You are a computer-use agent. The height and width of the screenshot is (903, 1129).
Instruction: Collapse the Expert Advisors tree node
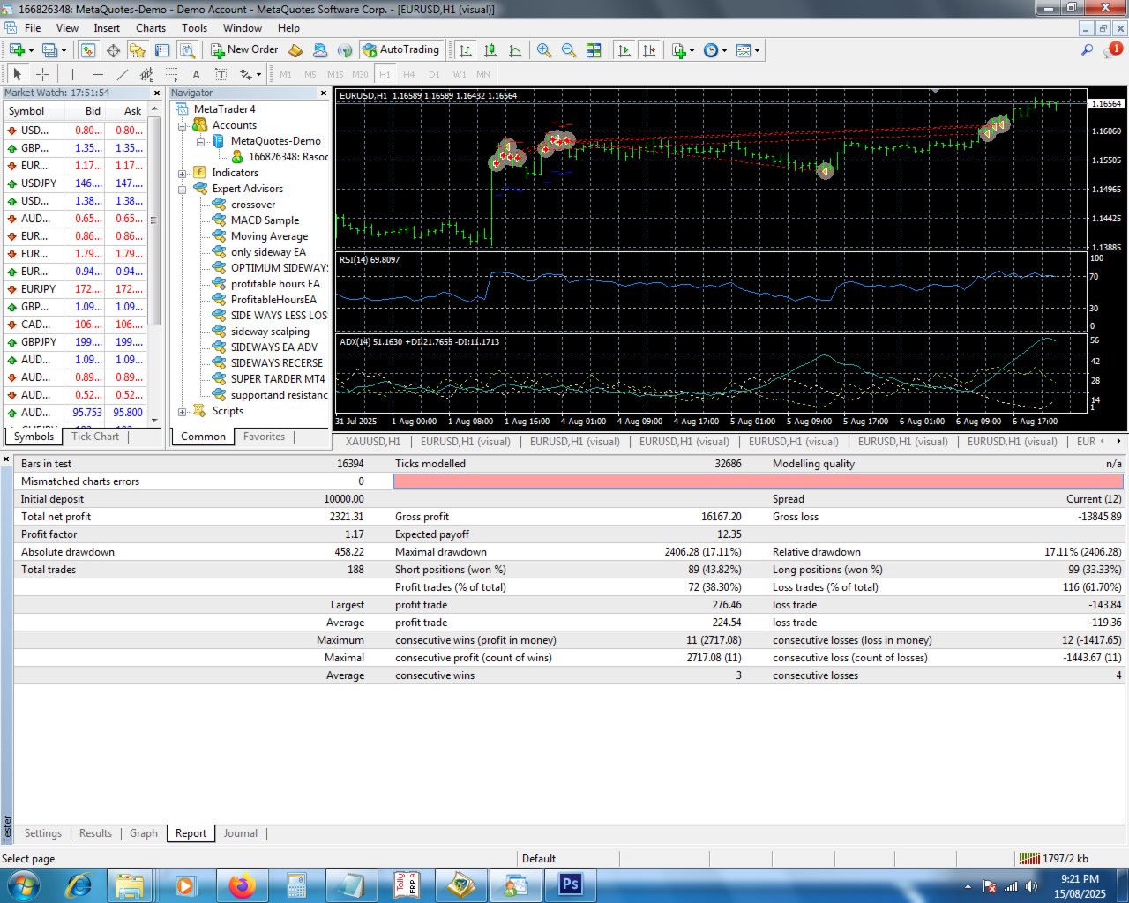183,189
